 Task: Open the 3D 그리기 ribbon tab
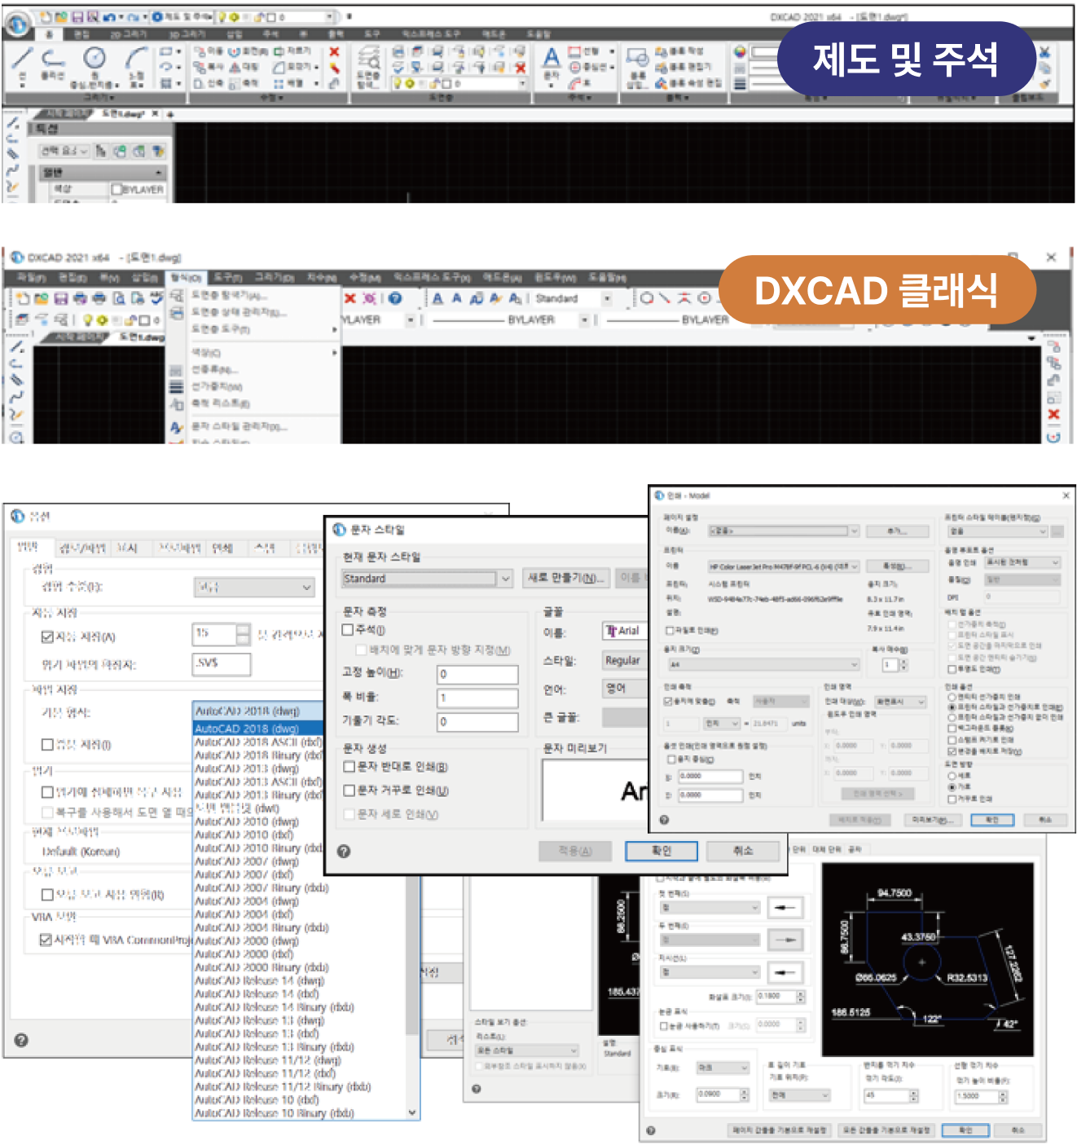click(x=187, y=34)
